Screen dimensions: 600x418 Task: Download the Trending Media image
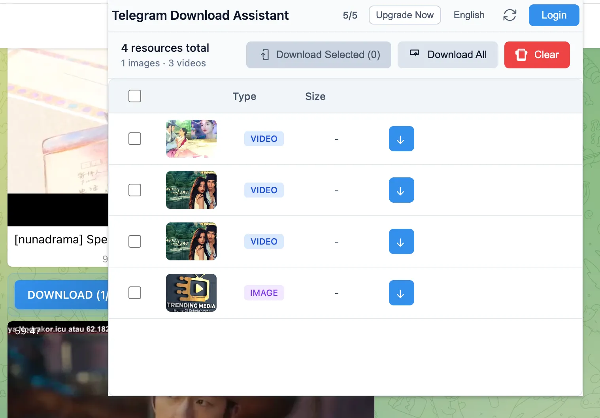coord(401,293)
